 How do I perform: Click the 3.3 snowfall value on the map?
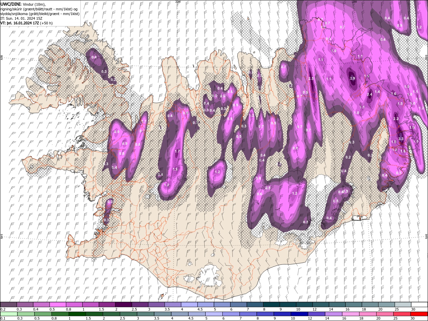pos(401,139)
